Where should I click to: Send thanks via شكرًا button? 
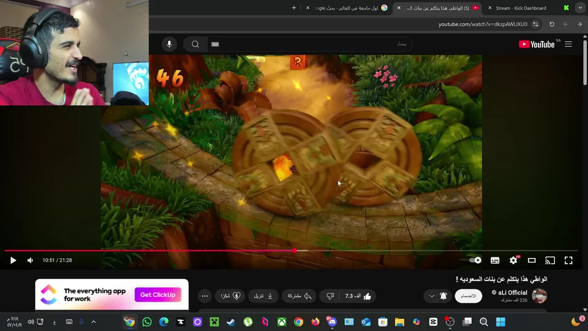pyautogui.click(x=231, y=296)
